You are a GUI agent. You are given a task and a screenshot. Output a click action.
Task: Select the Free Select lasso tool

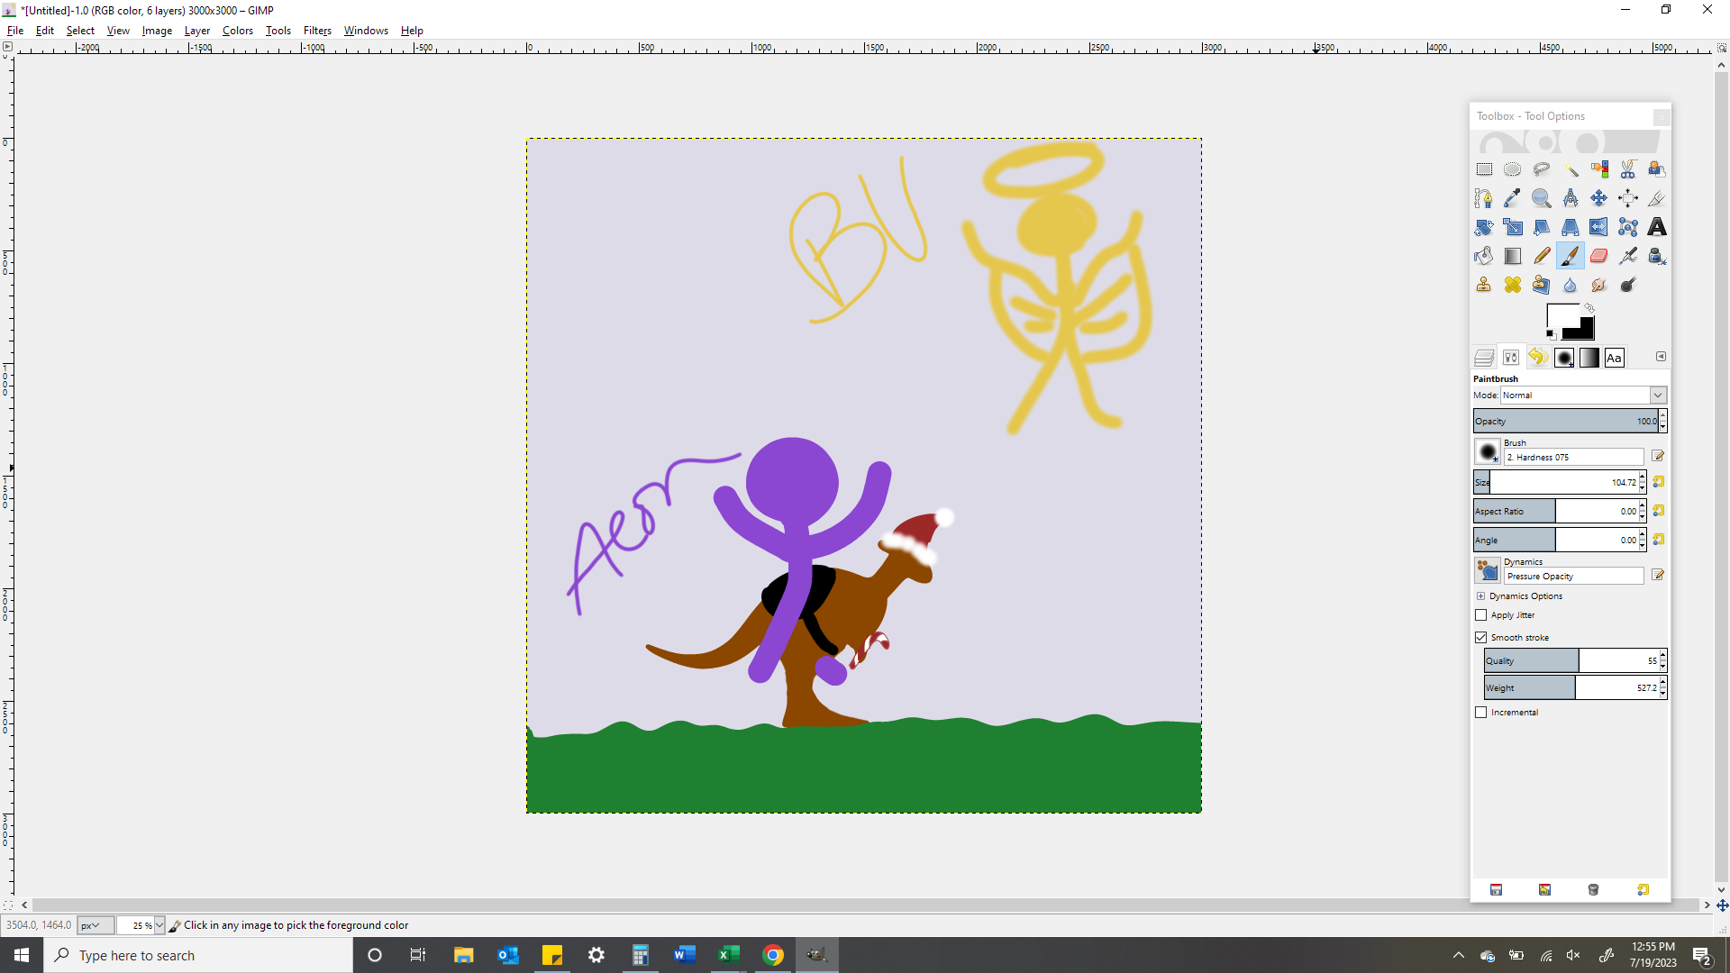(1542, 169)
